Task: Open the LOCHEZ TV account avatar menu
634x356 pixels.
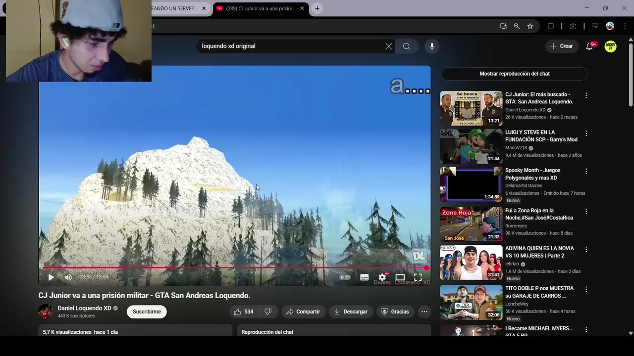Action: click(610, 46)
